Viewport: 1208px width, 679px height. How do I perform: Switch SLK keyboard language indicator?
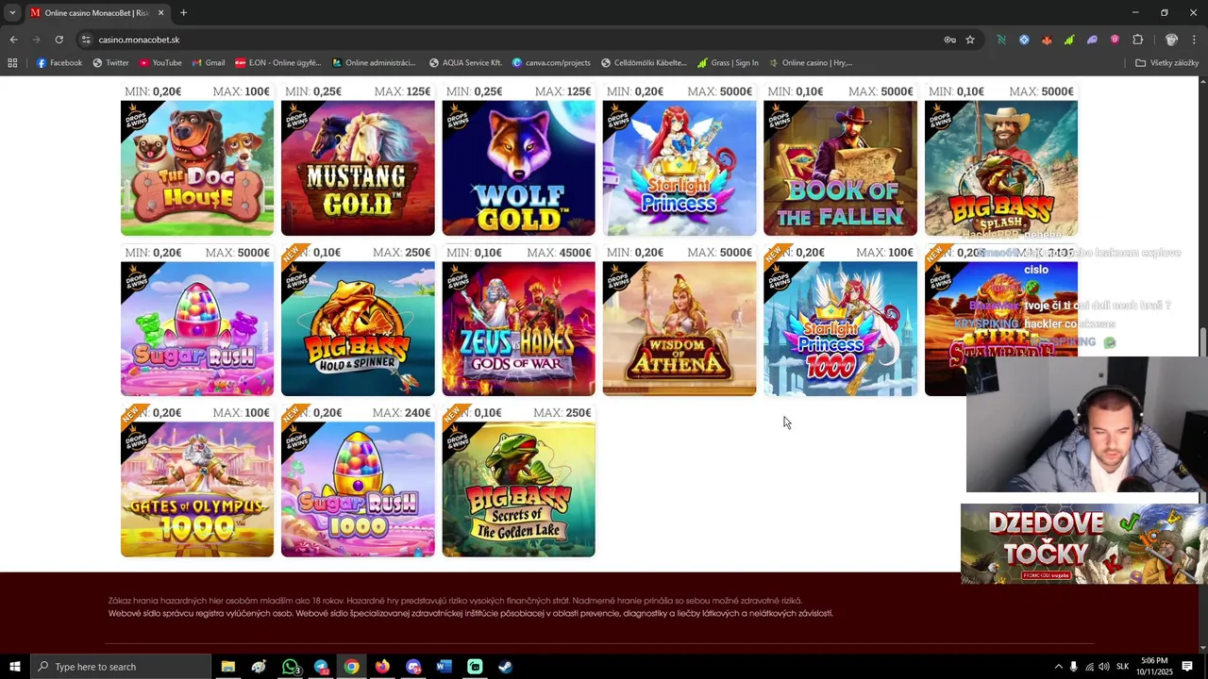(x=1122, y=667)
